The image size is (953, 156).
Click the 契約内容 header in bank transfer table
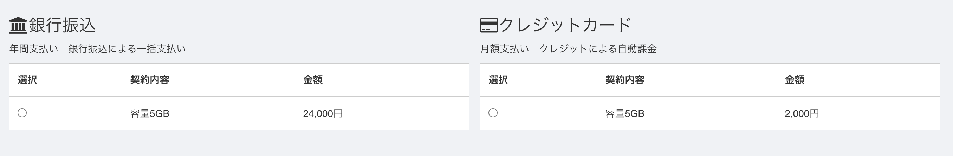tap(149, 80)
